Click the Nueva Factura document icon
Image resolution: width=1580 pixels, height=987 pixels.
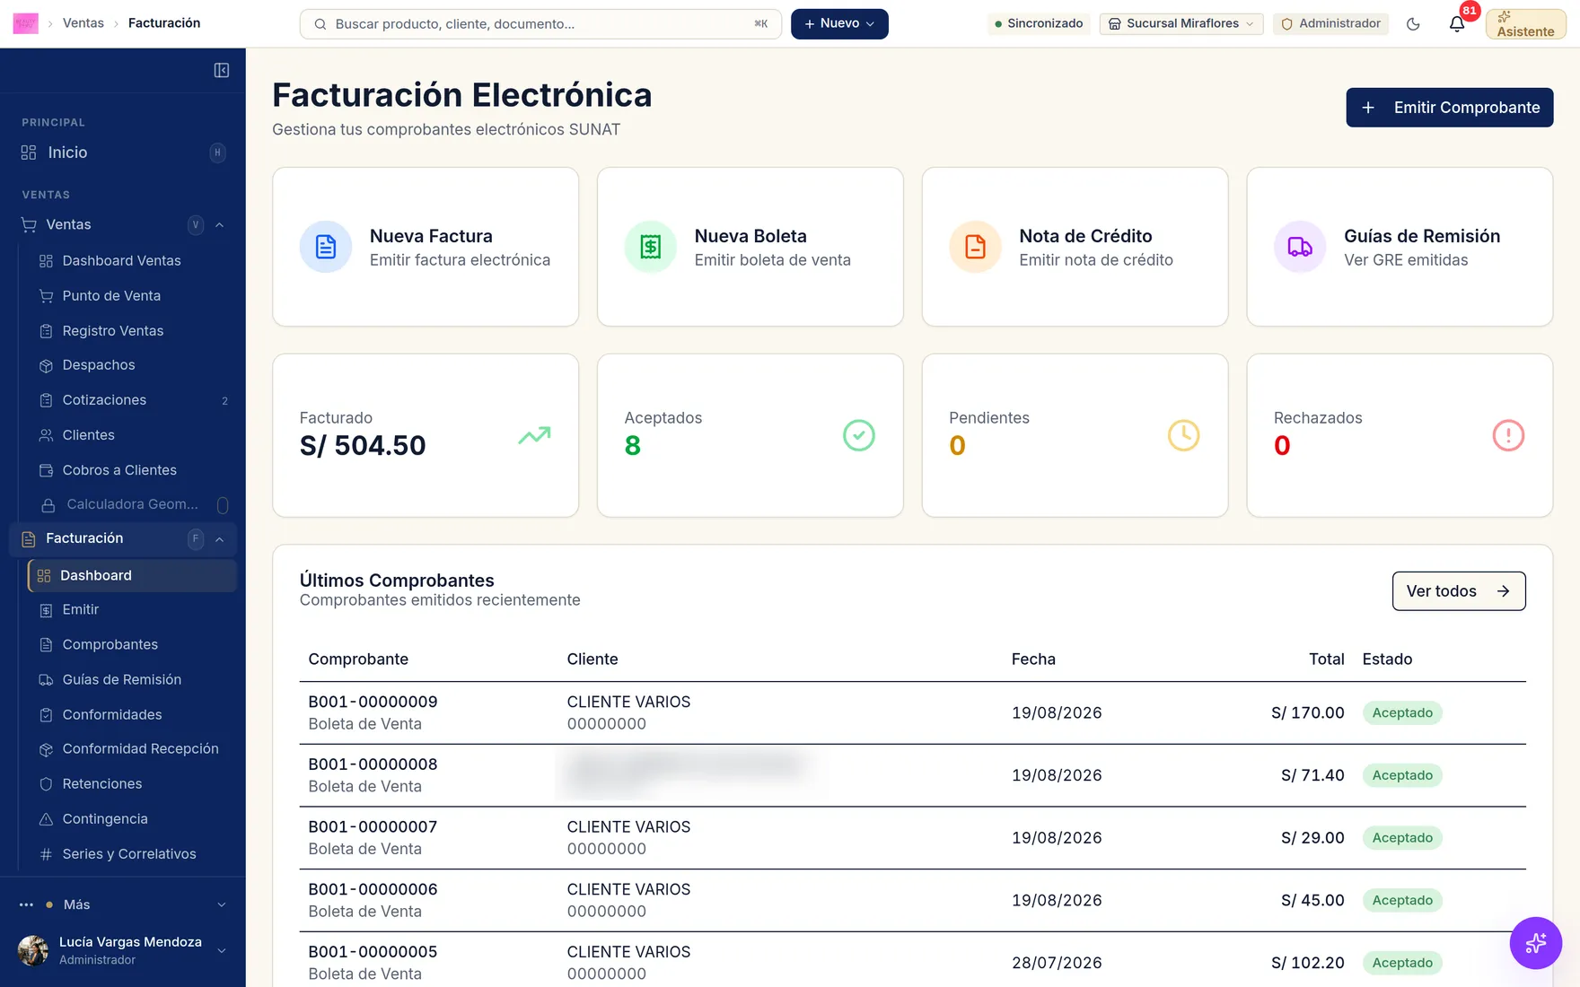point(326,247)
